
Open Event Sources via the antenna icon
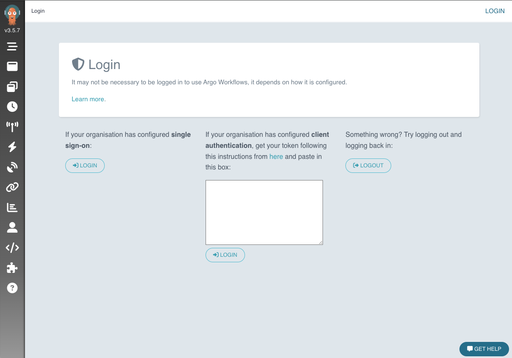point(12,127)
